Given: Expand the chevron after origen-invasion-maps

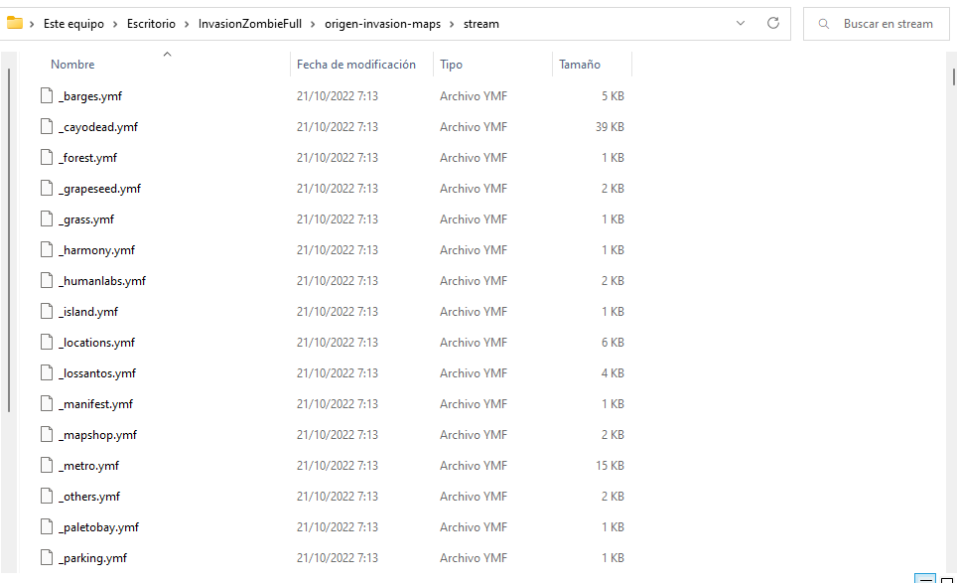Looking at the screenshot, I should click(452, 24).
